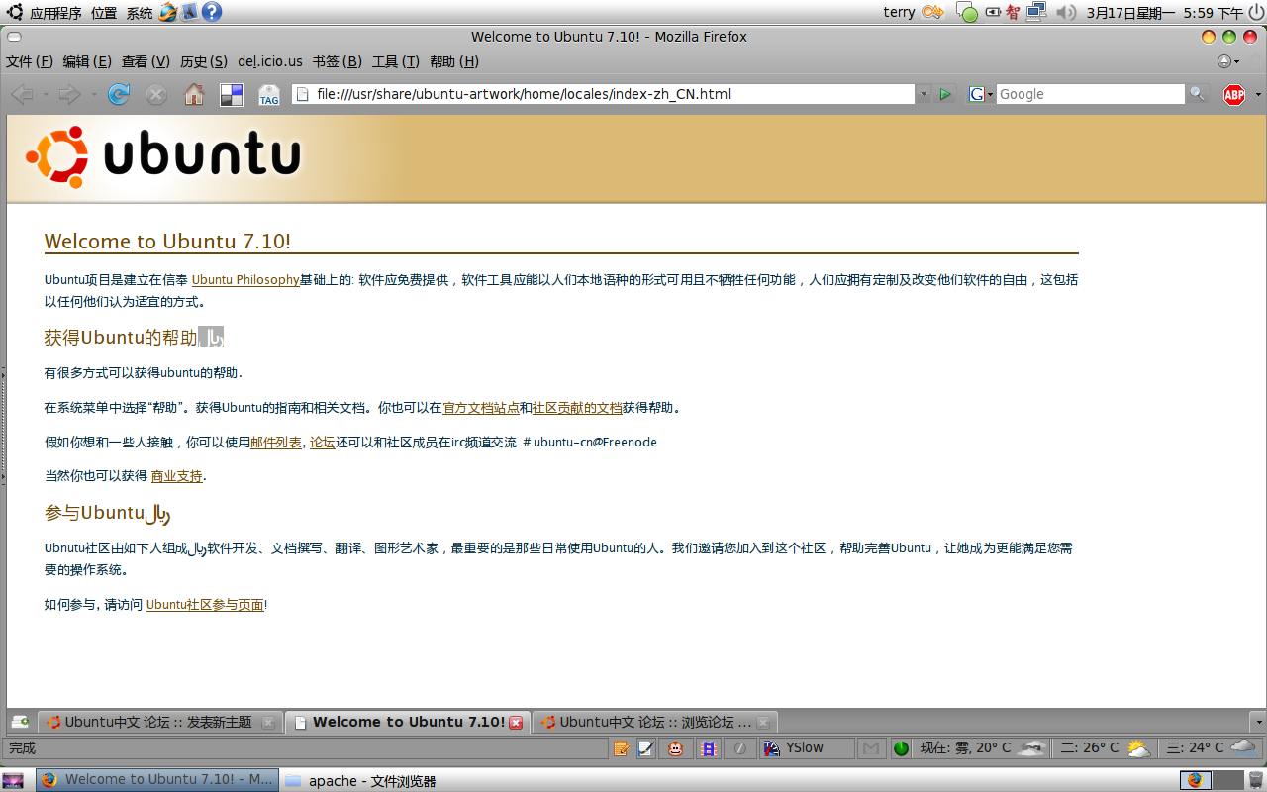
Task: Expand the URL bar history dropdown
Action: click(x=924, y=94)
